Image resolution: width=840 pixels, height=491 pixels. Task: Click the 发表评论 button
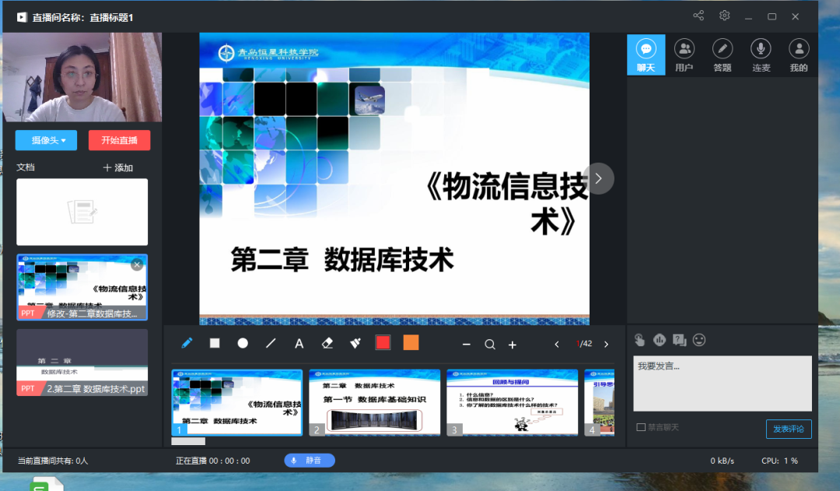tap(788, 429)
